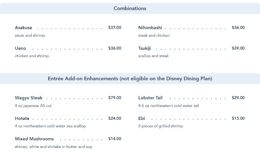Image resolution: width=260 pixels, height=154 pixels.
Task: Click the Lobster Tail add-on name
Action: 150,98
